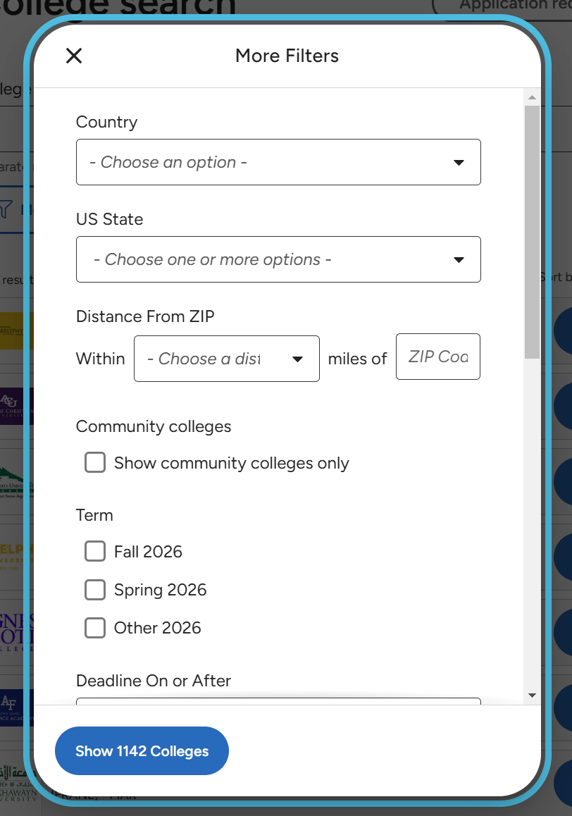The width and height of the screenshot is (572, 816).
Task: Click the dialog vertical scrollbar thumb
Action: point(532,232)
